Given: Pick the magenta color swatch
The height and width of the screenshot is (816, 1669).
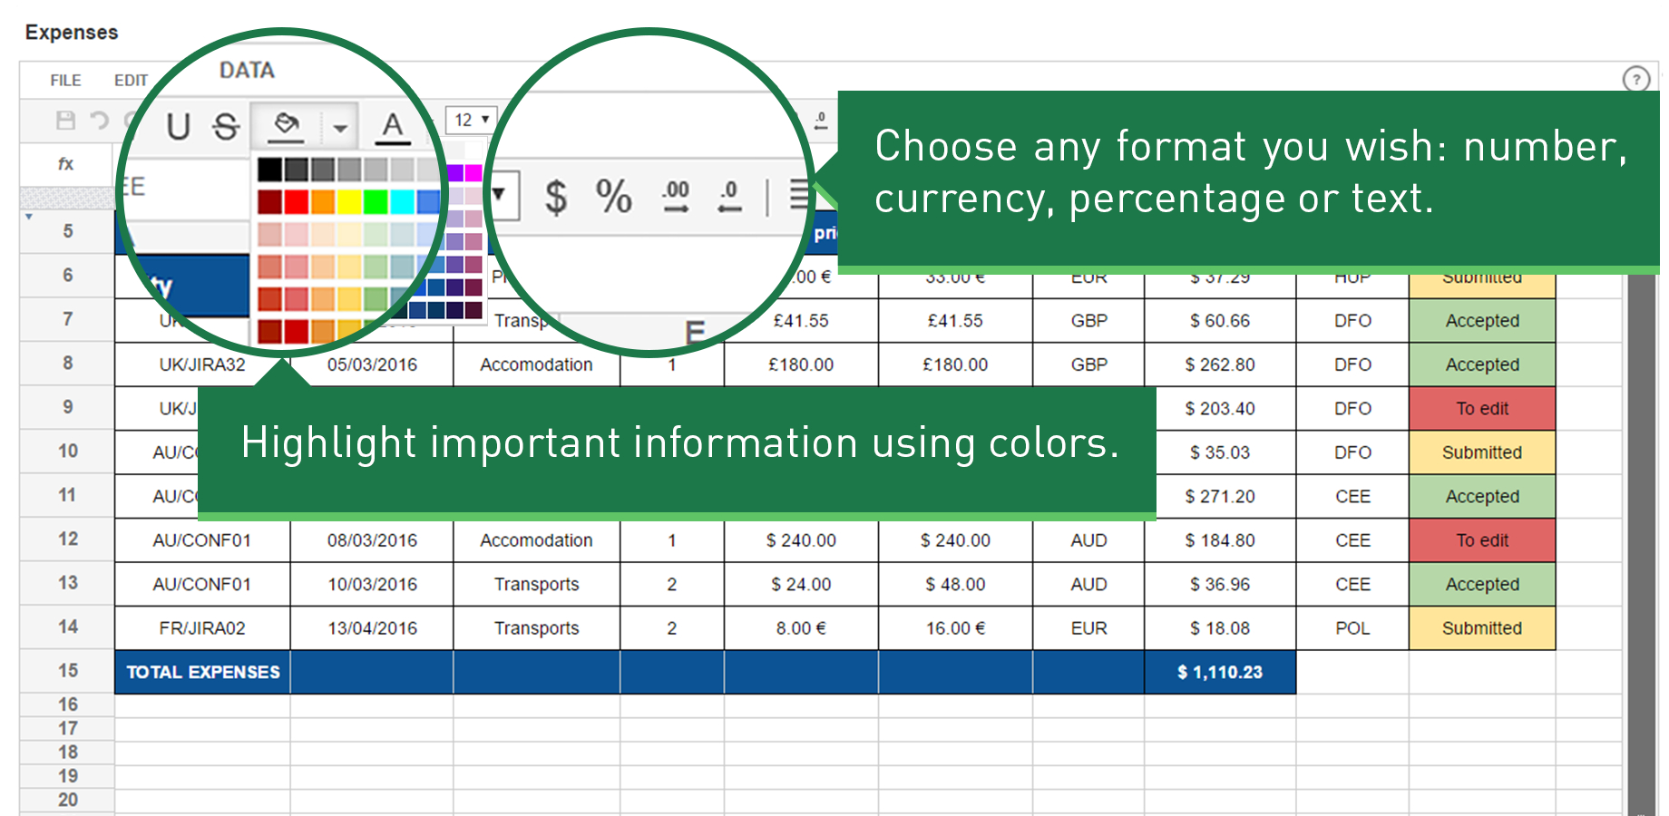Looking at the screenshot, I should (473, 172).
